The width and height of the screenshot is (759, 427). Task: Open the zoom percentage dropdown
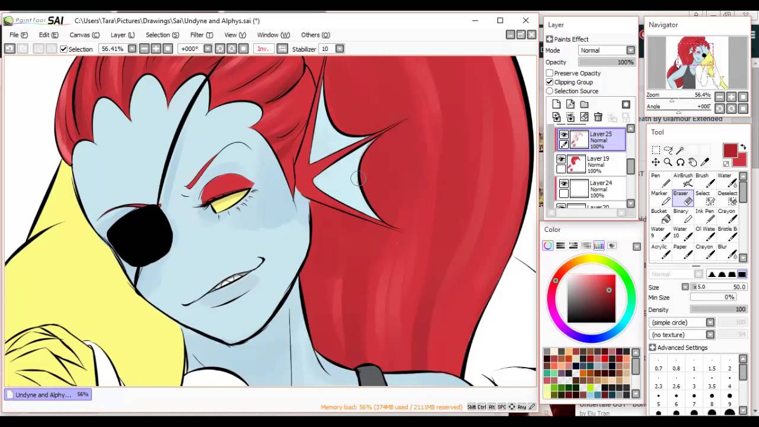(132, 49)
